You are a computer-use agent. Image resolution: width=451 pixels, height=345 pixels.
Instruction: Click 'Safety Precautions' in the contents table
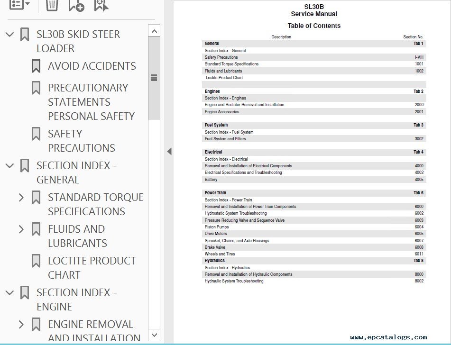click(221, 57)
